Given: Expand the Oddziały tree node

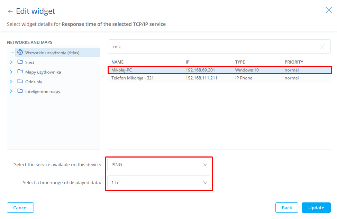Looking at the screenshot, I should (11, 82).
